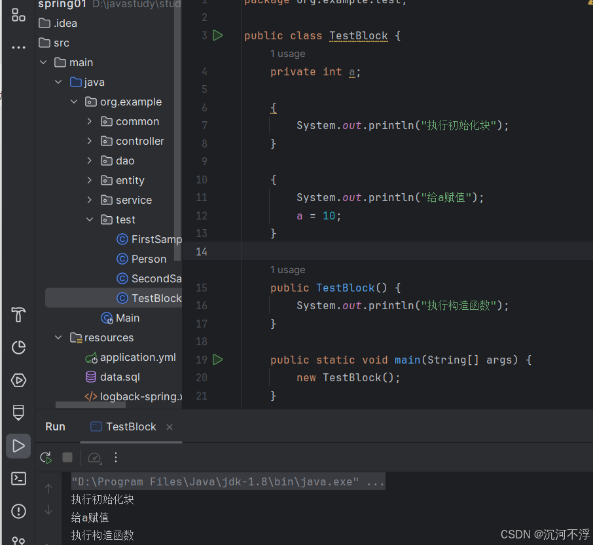Open application.yml file
593x545 pixels.
coord(130,358)
